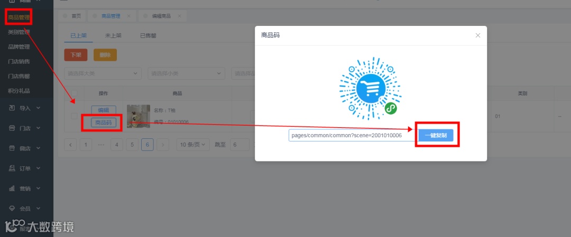Viewport: 571px width, 237px height.
Task: Click the 类别 column header
Action: [x=522, y=93]
